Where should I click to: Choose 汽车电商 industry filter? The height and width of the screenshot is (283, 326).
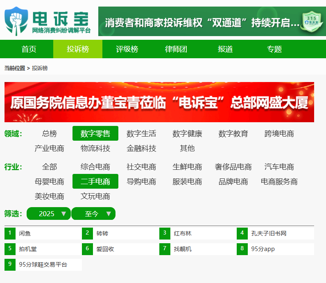click(x=279, y=167)
